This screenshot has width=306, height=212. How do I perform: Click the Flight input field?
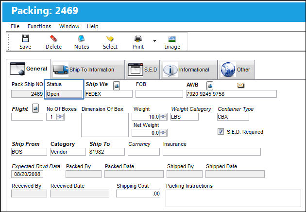[x=27, y=117]
